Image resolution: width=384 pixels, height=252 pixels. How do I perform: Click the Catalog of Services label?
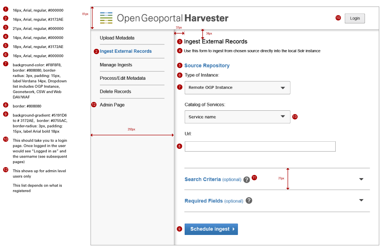pos(205,104)
